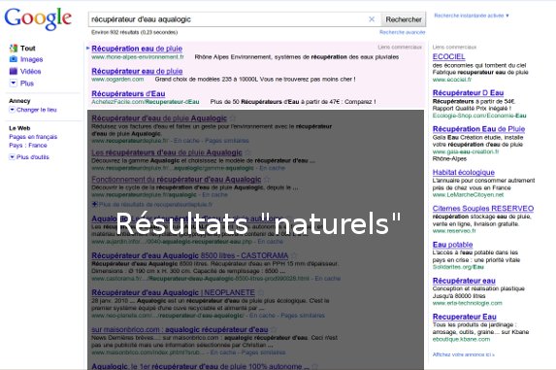556x370 pixels.
Task: Star the 'Récupérateur d'eau de pluie Aqualogic' result
Action: coord(233,118)
